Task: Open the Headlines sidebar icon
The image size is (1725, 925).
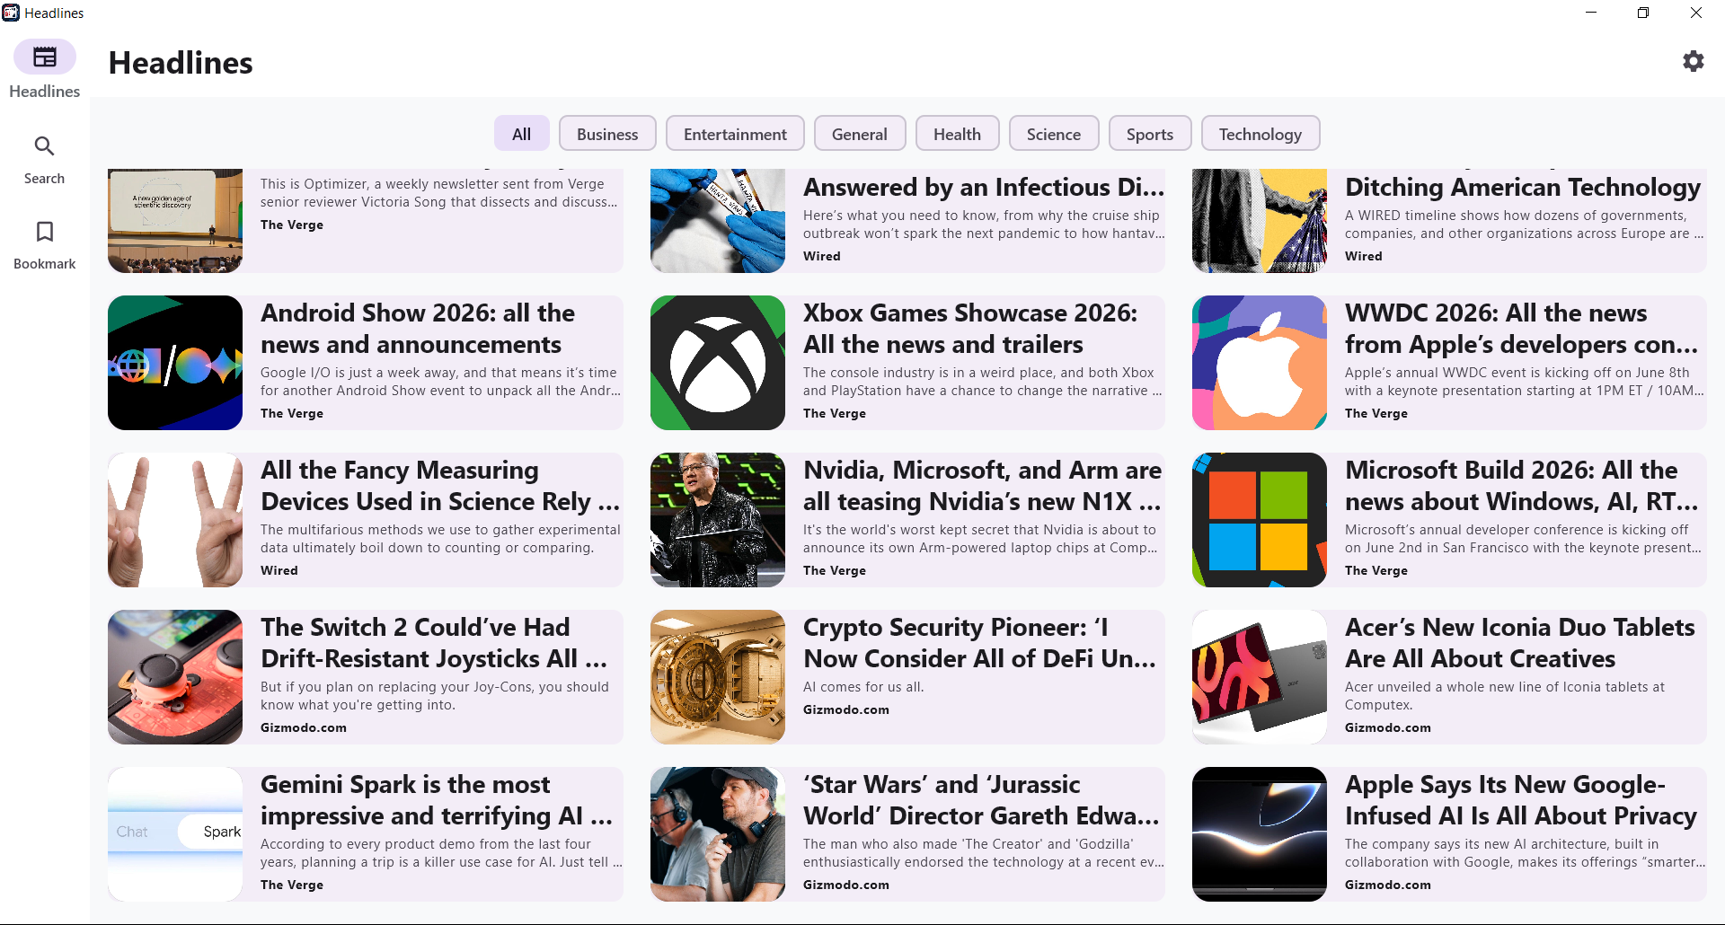Action: [x=44, y=57]
